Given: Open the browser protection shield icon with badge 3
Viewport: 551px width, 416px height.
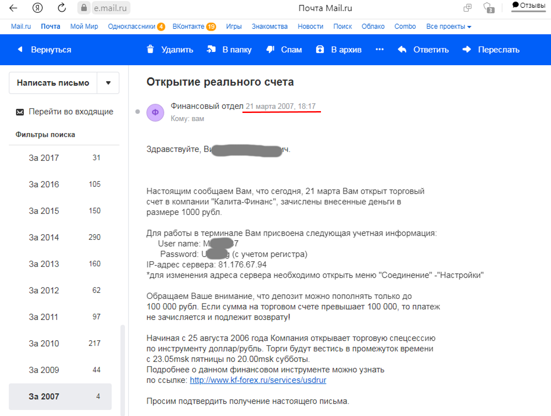Looking at the screenshot, I should (488, 8).
